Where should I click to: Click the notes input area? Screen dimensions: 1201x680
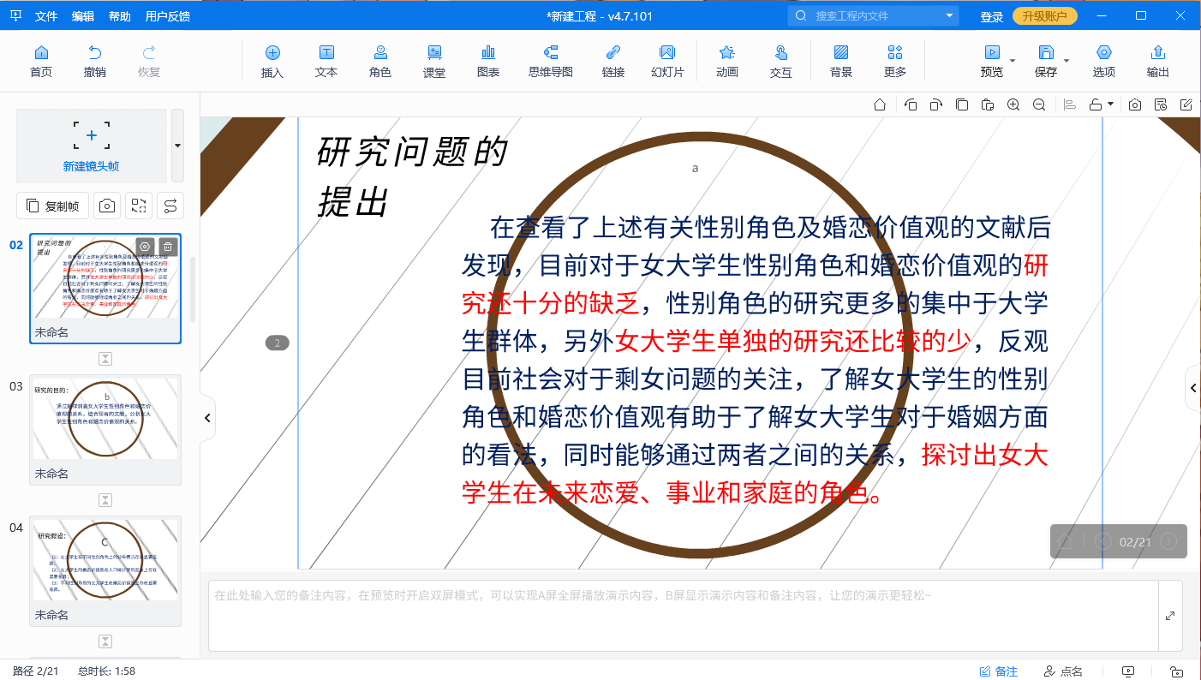pyautogui.click(x=683, y=616)
